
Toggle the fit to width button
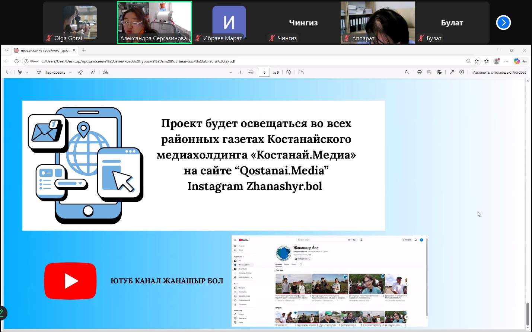pyautogui.click(x=251, y=72)
